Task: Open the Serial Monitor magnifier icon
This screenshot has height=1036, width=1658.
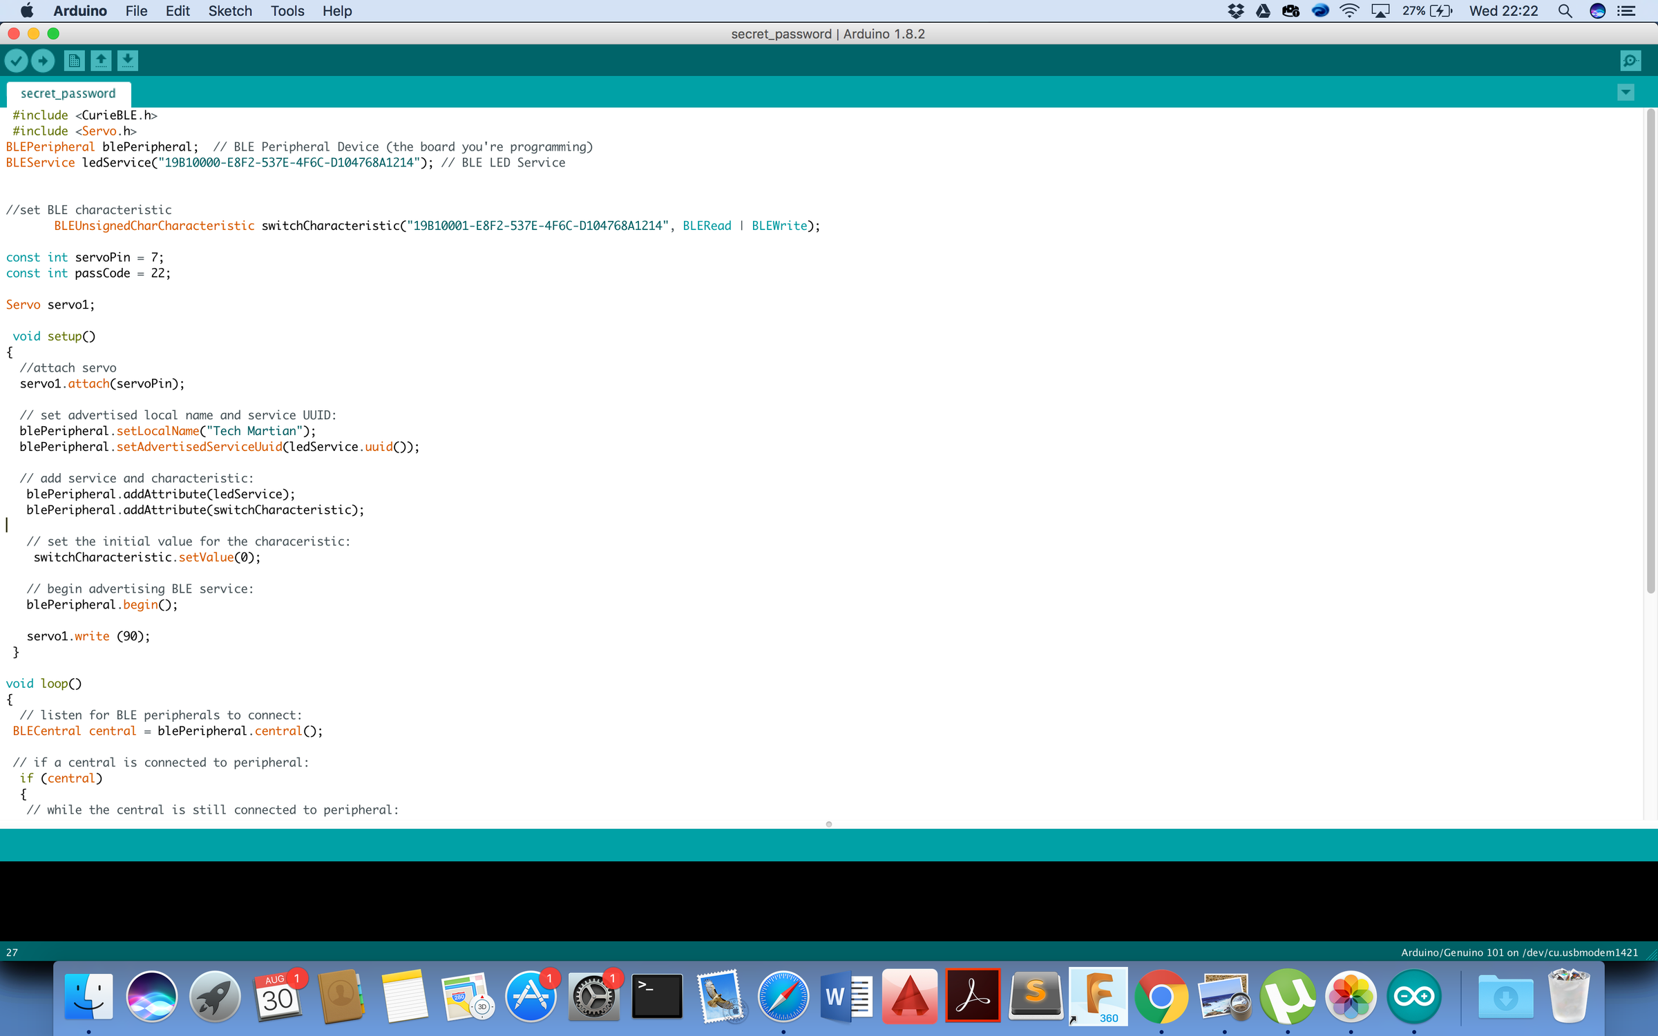Action: pyautogui.click(x=1630, y=61)
